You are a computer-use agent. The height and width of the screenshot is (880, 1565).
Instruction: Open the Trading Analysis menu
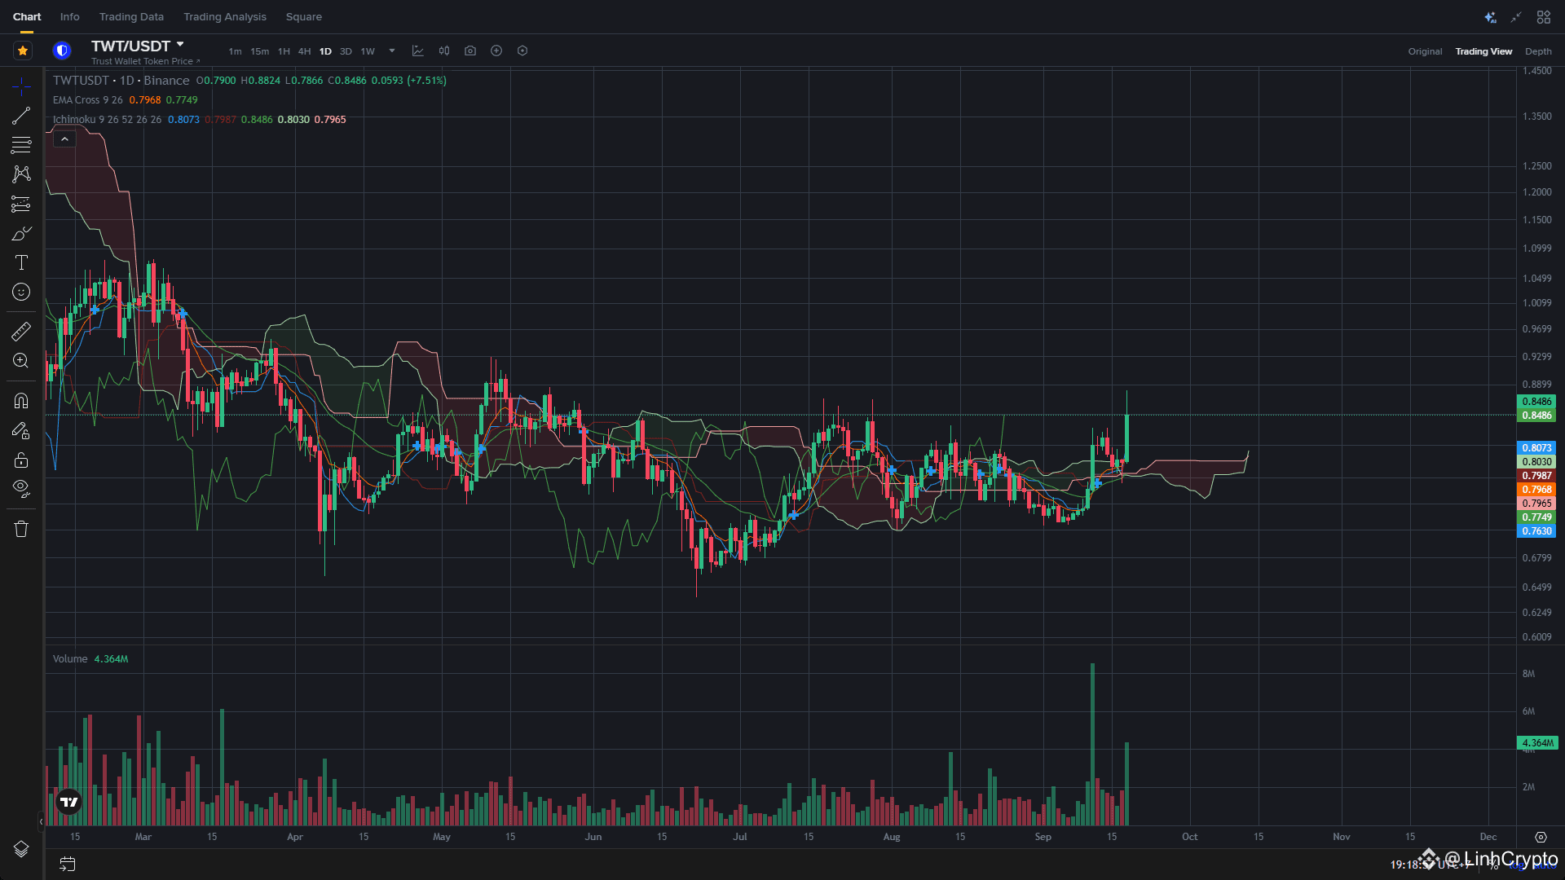pyautogui.click(x=224, y=16)
